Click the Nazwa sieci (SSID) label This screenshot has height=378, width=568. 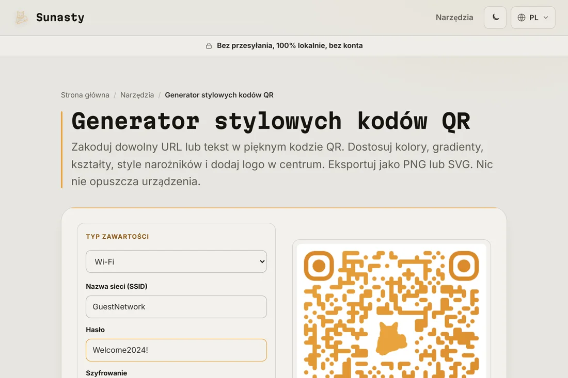coord(117,287)
